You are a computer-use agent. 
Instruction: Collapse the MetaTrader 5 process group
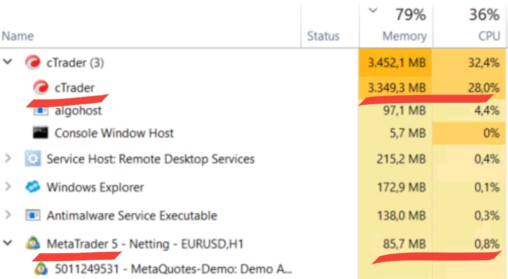pos(8,243)
